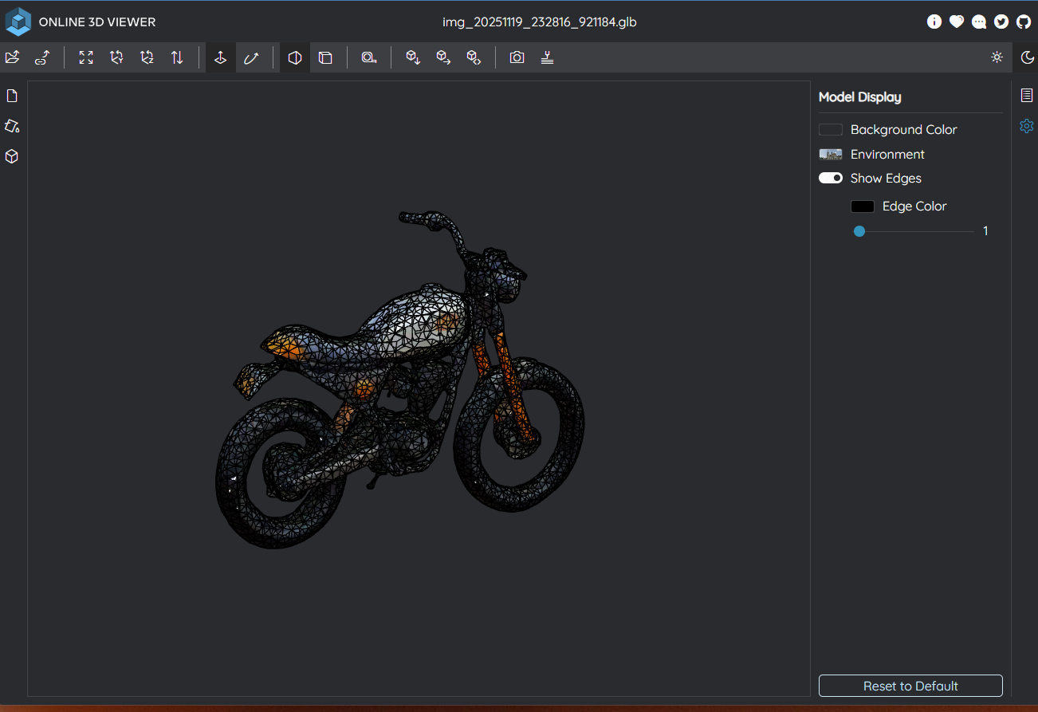Take a snapshot of the model
1038x712 pixels.
517,57
